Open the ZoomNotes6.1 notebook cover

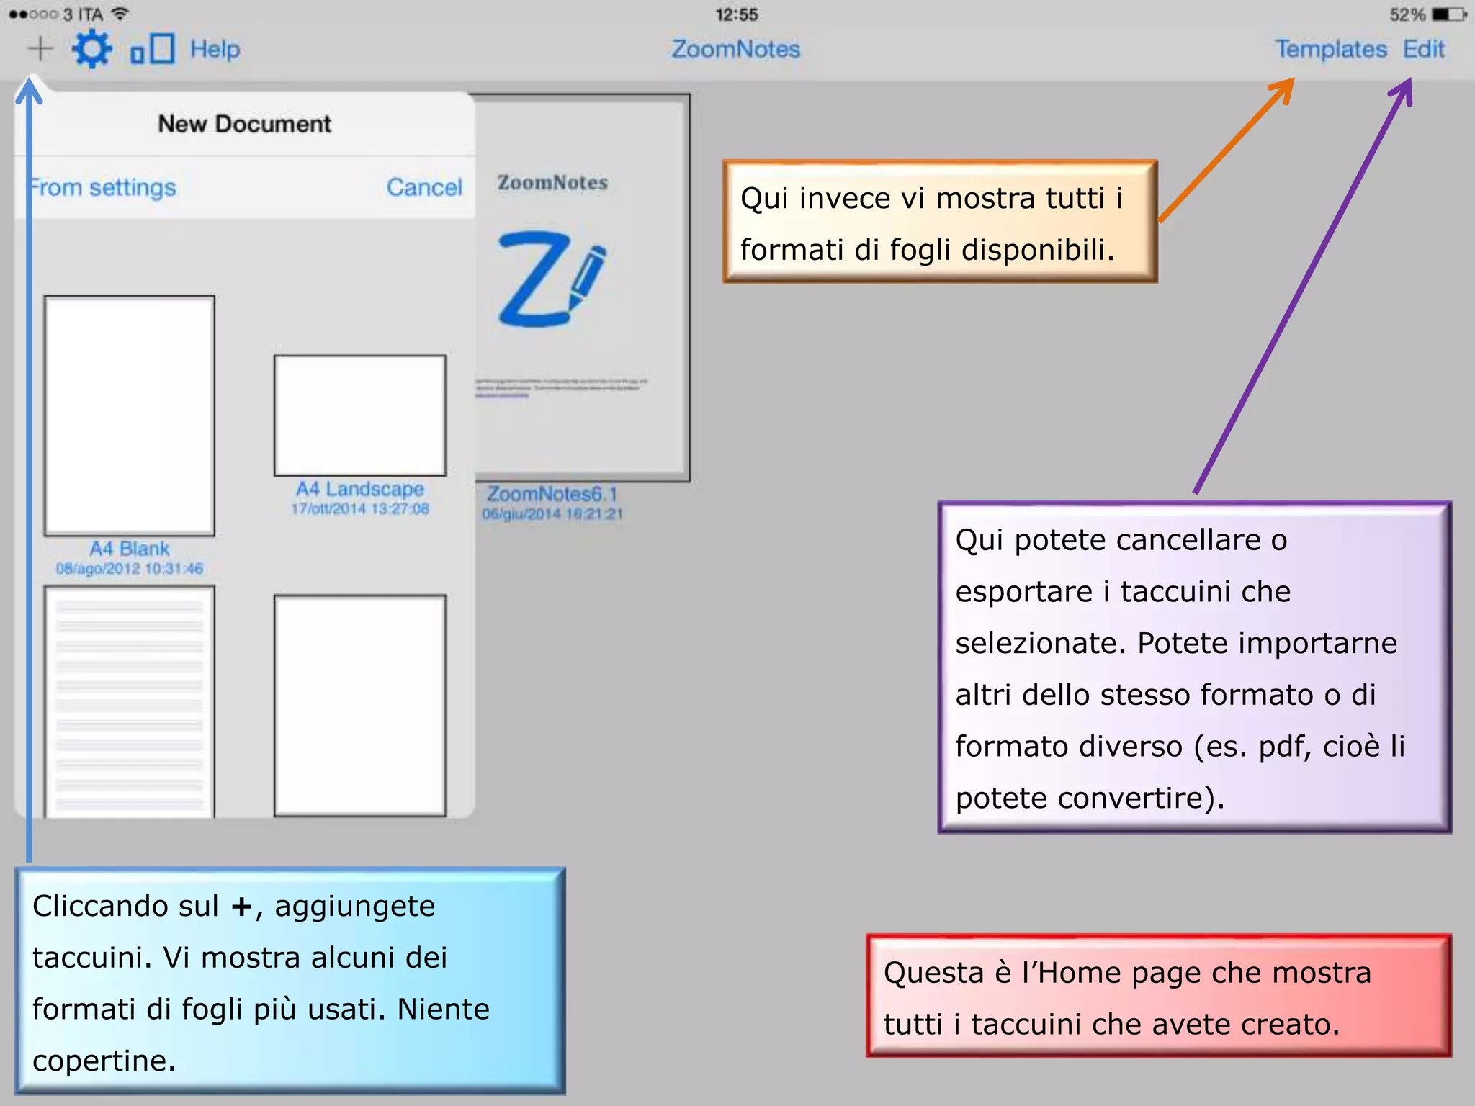click(x=582, y=288)
